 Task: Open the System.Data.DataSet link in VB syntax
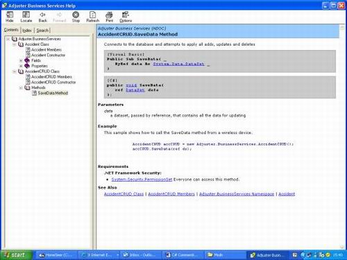178,64
